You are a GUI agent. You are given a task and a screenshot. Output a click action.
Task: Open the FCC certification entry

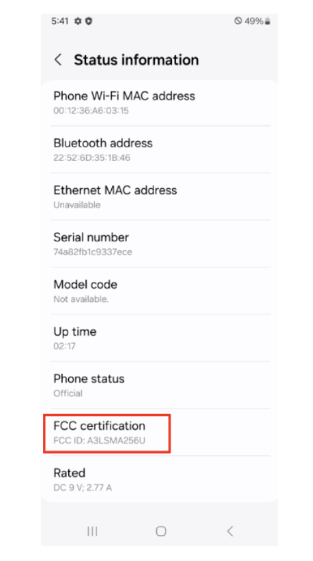click(160, 432)
